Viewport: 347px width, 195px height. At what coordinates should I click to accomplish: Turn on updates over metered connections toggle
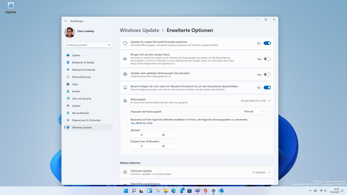click(x=267, y=74)
